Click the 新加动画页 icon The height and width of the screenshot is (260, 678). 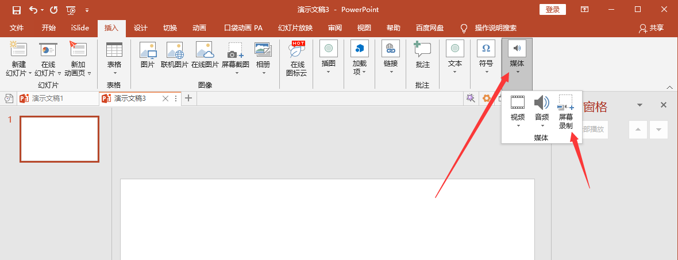pos(78,50)
